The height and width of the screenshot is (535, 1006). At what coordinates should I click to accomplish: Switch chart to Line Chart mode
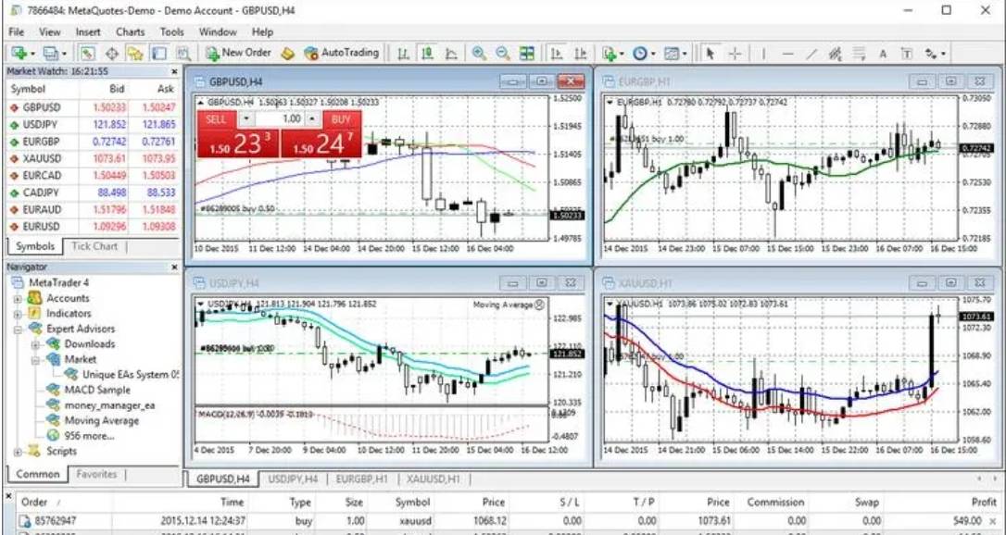point(451,53)
